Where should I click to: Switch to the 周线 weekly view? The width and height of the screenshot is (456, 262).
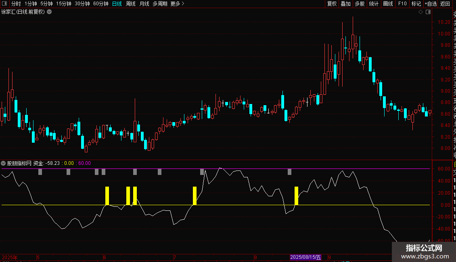pos(131,4)
